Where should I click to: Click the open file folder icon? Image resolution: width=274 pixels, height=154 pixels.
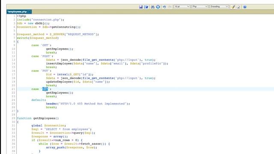tap(146, 7)
